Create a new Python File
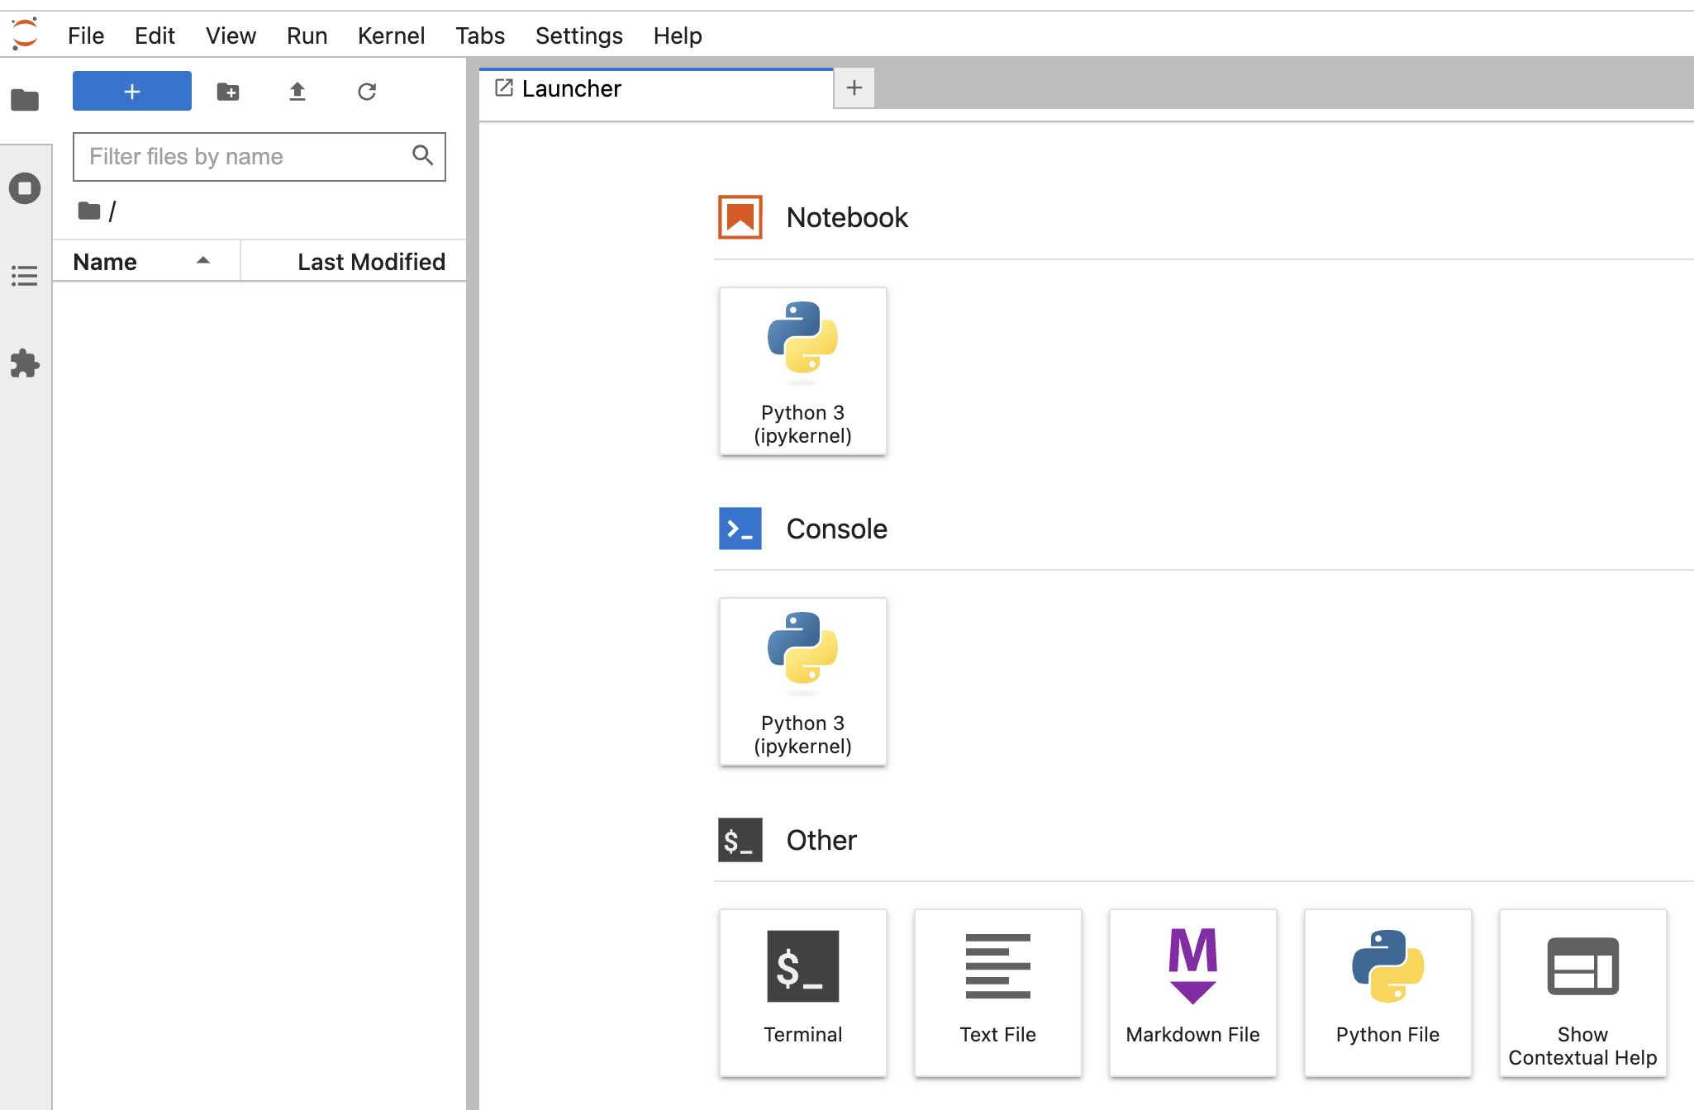The height and width of the screenshot is (1110, 1694). (x=1387, y=992)
